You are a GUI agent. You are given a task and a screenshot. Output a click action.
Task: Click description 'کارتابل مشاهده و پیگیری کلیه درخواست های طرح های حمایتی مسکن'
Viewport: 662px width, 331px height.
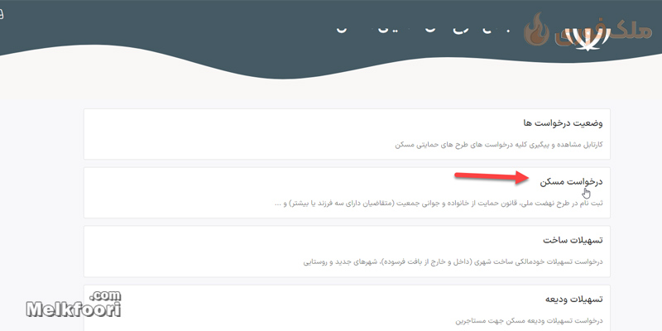(499, 145)
